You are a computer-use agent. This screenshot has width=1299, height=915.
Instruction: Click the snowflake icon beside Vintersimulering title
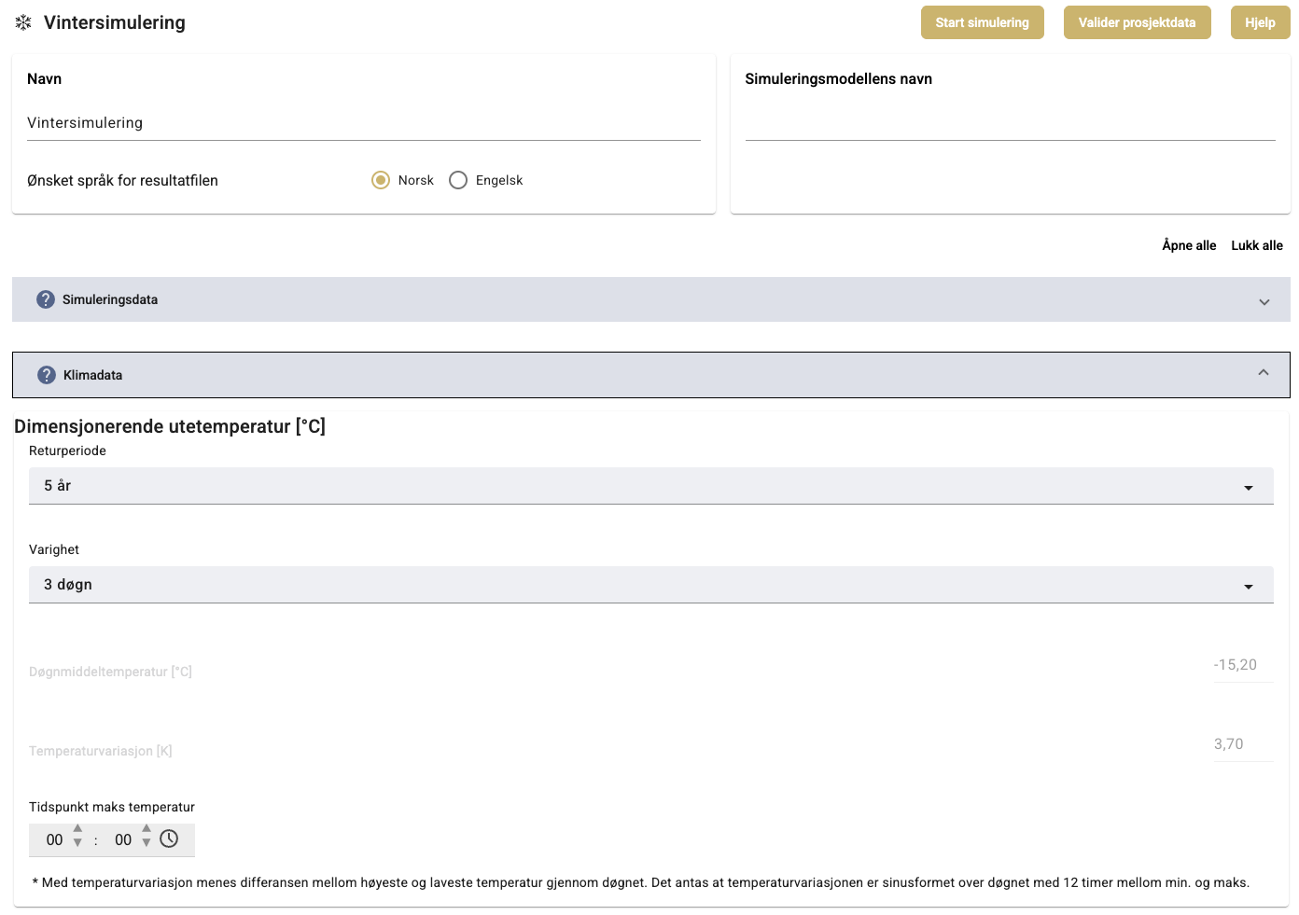pos(23,22)
